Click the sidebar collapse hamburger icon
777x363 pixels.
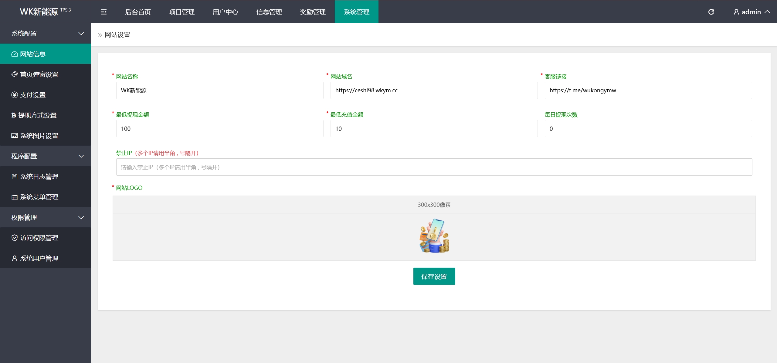[103, 12]
